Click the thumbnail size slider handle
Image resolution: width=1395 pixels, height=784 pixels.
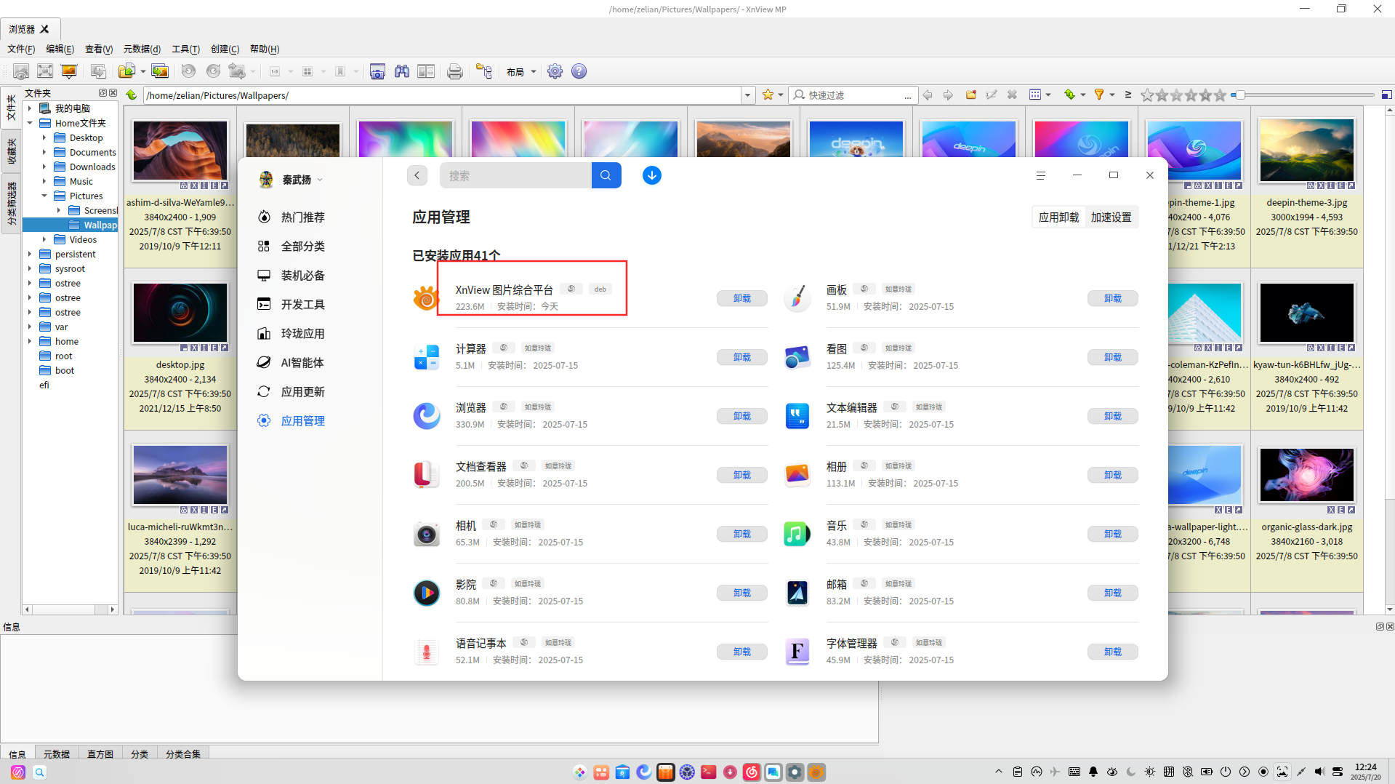[x=1241, y=95]
